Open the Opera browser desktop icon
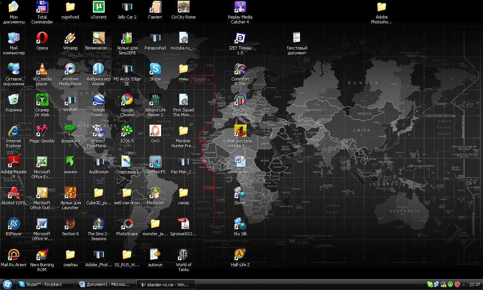The image size is (483, 290). 42,38
